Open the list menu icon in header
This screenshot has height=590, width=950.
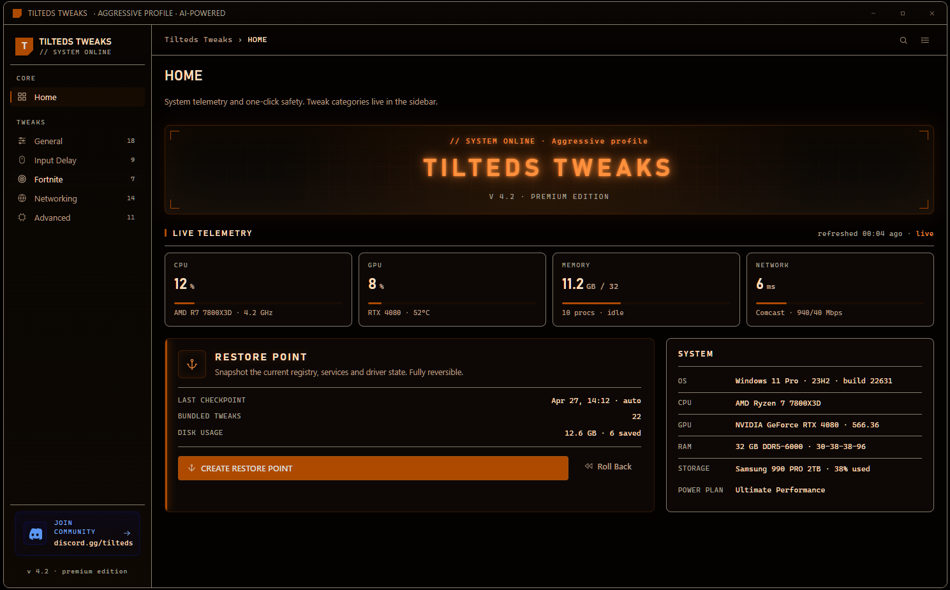tap(925, 40)
